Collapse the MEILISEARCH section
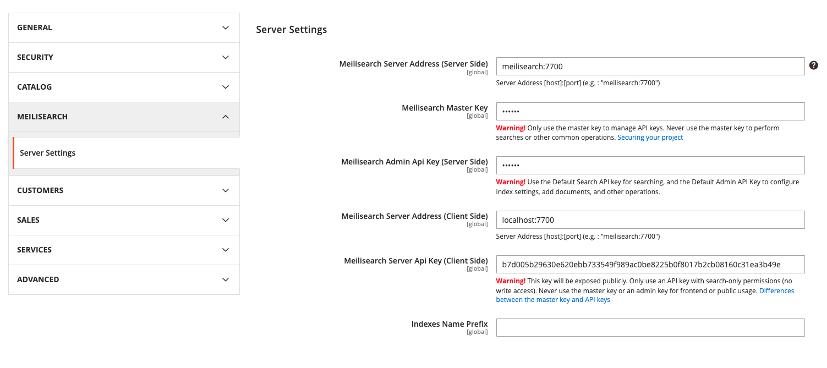Screen dimensions: 827x368 124,117
